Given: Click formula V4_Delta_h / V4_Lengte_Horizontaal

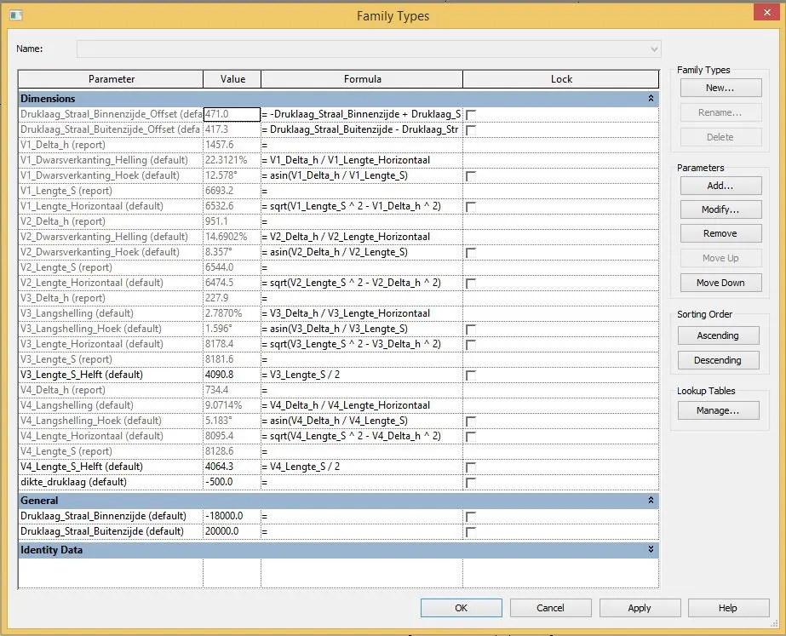Looking at the screenshot, I should (362, 405).
